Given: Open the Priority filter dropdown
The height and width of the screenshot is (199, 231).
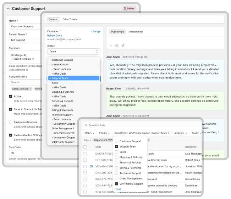Looking at the screenshot, I should click(x=104, y=133).
